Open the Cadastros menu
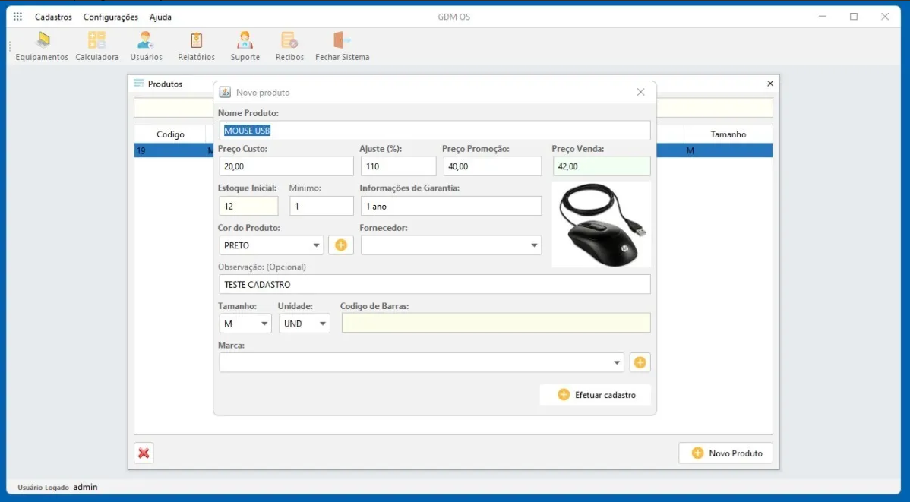This screenshot has height=502, width=910. [53, 17]
